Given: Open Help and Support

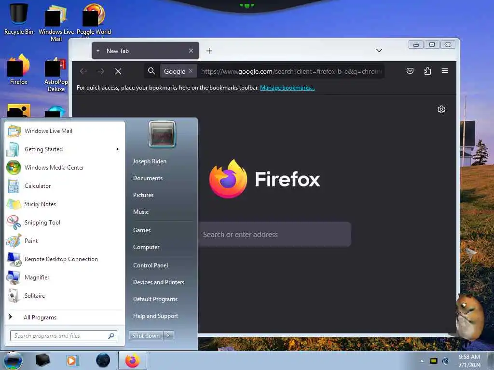Looking at the screenshot, I should [156, 316].
